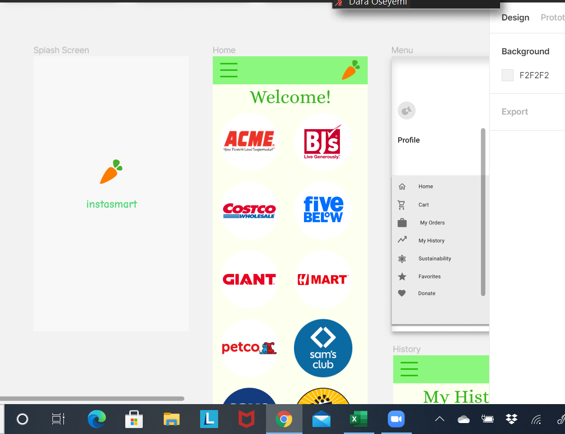Click the profile avatar placeholder in Menu
Screen dimensions: 565x434
coord(406,111)
